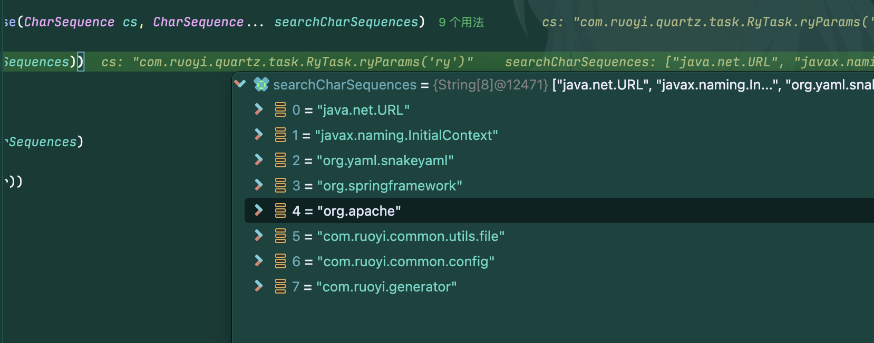Click the array element icon for index 4
The width and height of the screenshot is (874, 343).
point(280,210)
